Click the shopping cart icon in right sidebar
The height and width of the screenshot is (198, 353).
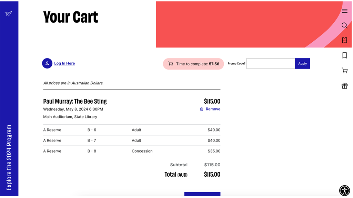click(344, 71)
